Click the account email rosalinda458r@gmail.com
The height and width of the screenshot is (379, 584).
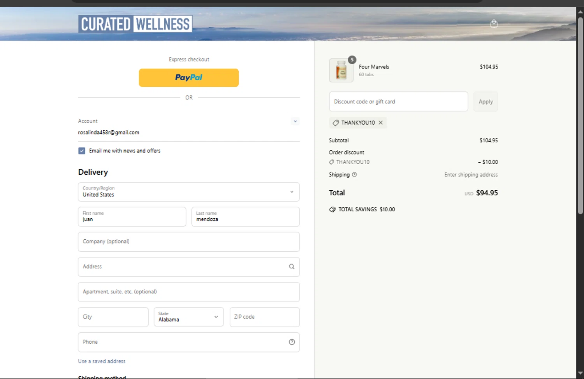[x=109, y=132]
